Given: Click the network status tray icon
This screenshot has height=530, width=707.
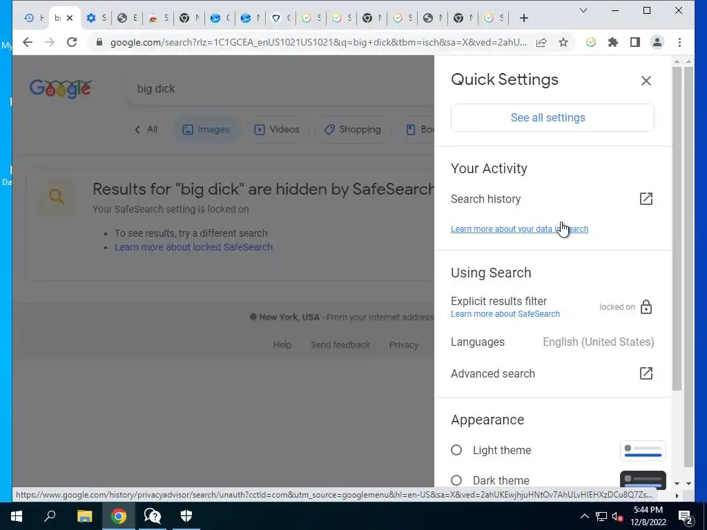Looking at the screenshot, I should (x=601, y=516).
